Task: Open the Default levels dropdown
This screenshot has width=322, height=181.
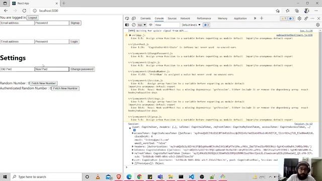Action: click(x=191, y=25)
